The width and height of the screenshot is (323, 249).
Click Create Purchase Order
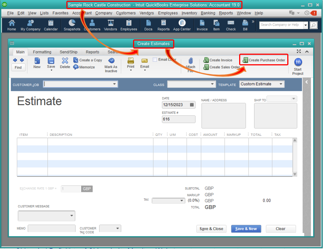[264, 60]
